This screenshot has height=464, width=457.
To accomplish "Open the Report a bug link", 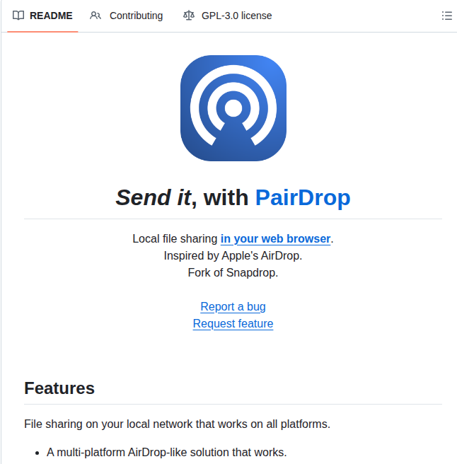I will [x=233, y=307].
